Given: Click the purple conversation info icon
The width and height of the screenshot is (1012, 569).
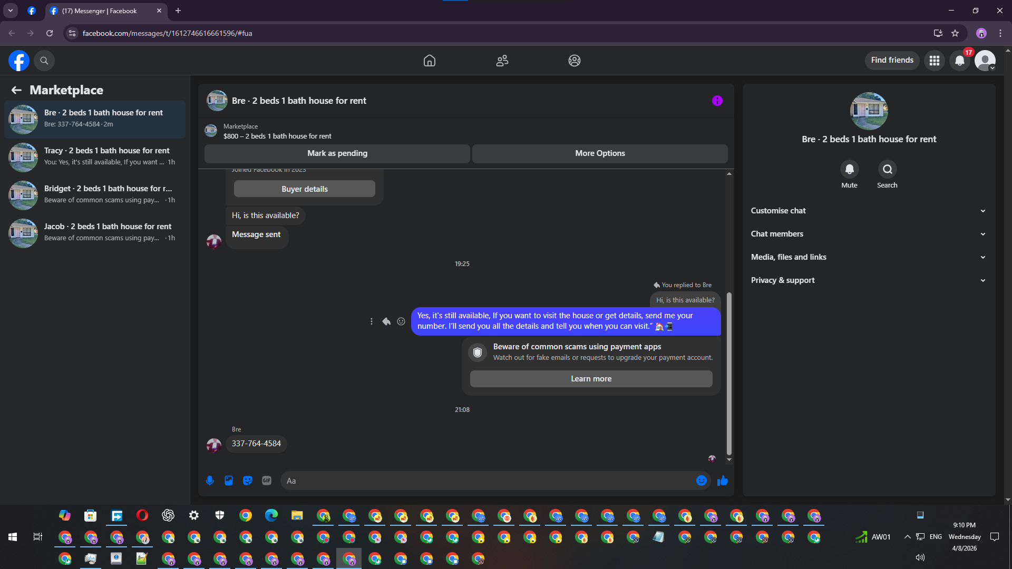Looking at the screenshot, I should (x=717, y=101).
